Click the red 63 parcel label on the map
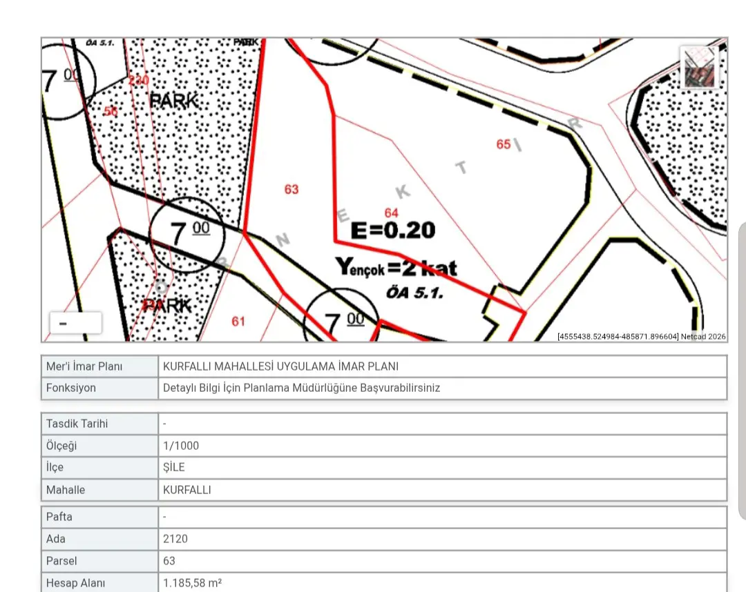 pos(291,190)
